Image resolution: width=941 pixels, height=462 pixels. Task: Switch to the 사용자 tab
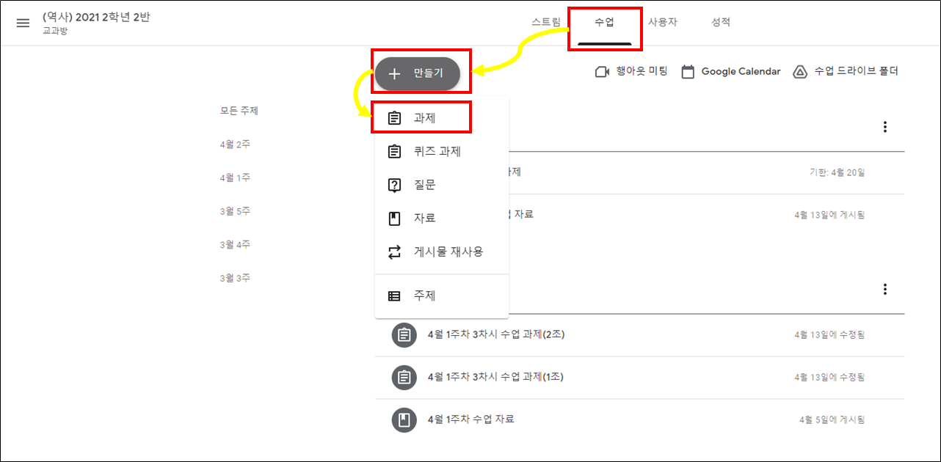662,22
